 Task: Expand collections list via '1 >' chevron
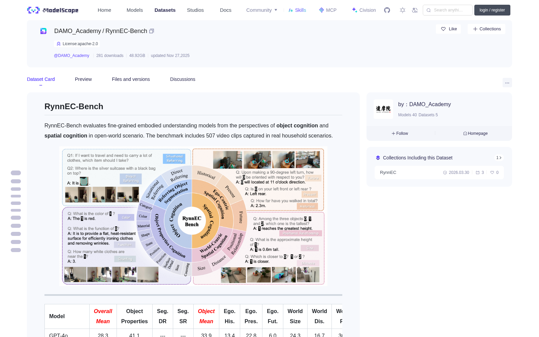point(499,158)
